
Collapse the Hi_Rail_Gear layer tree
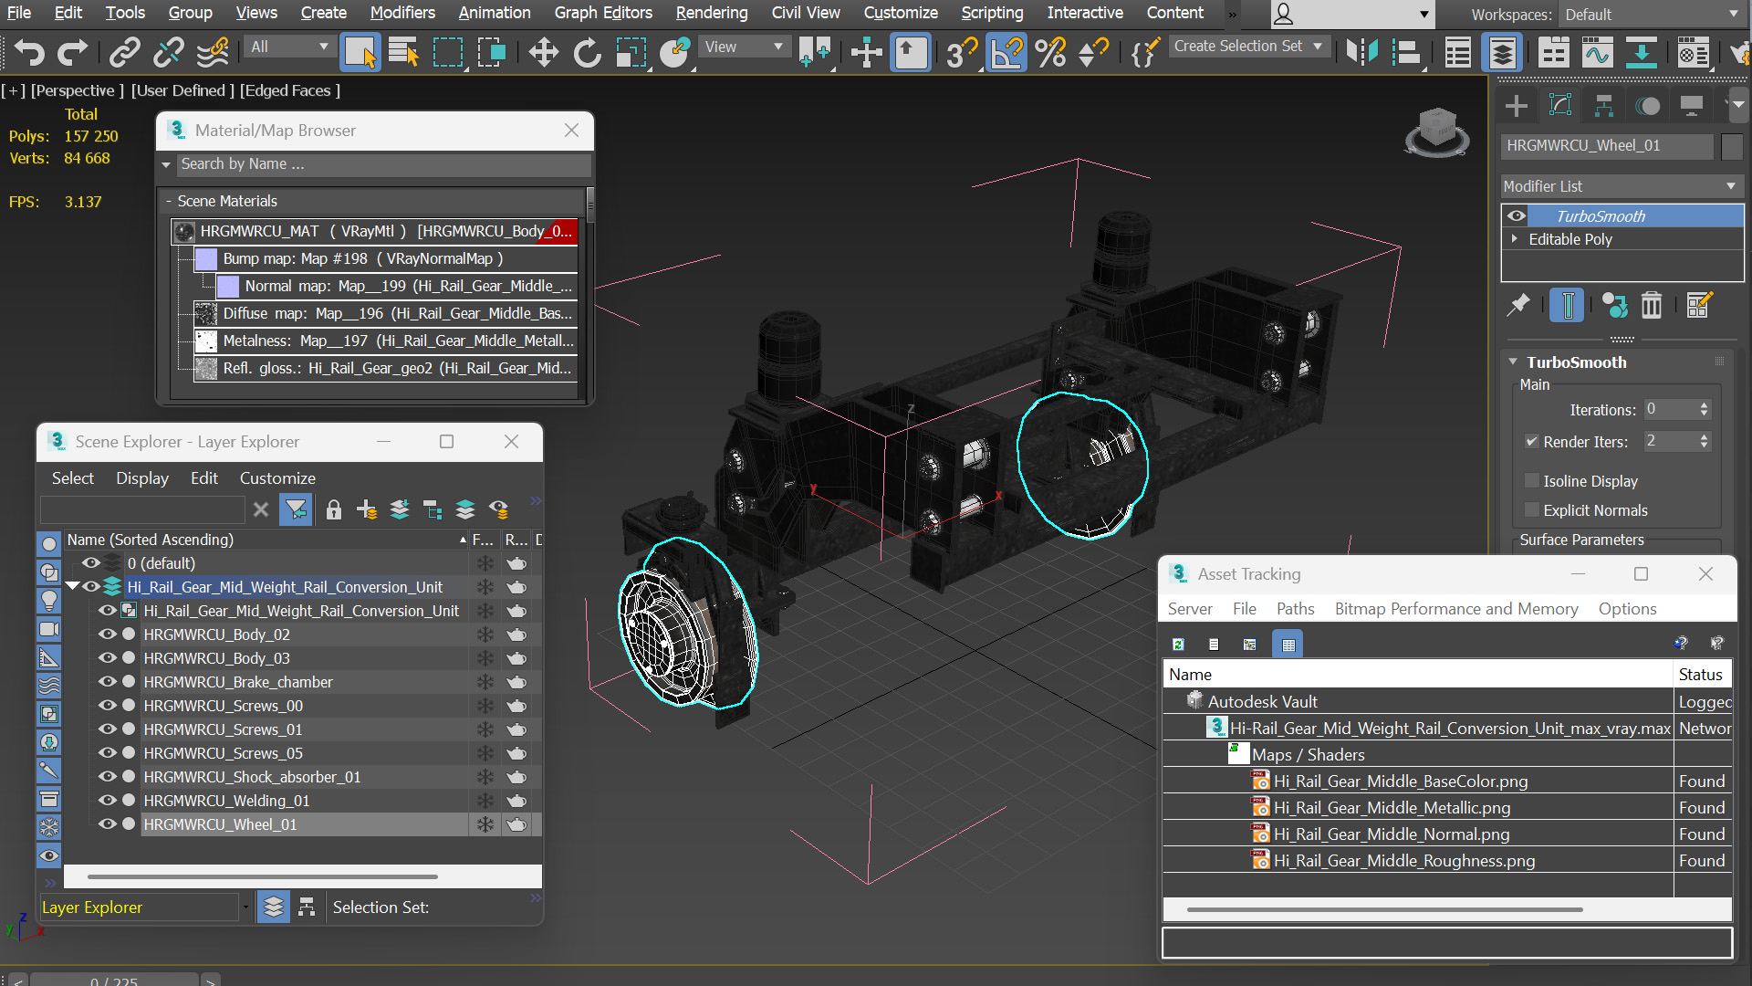[73, 587]
